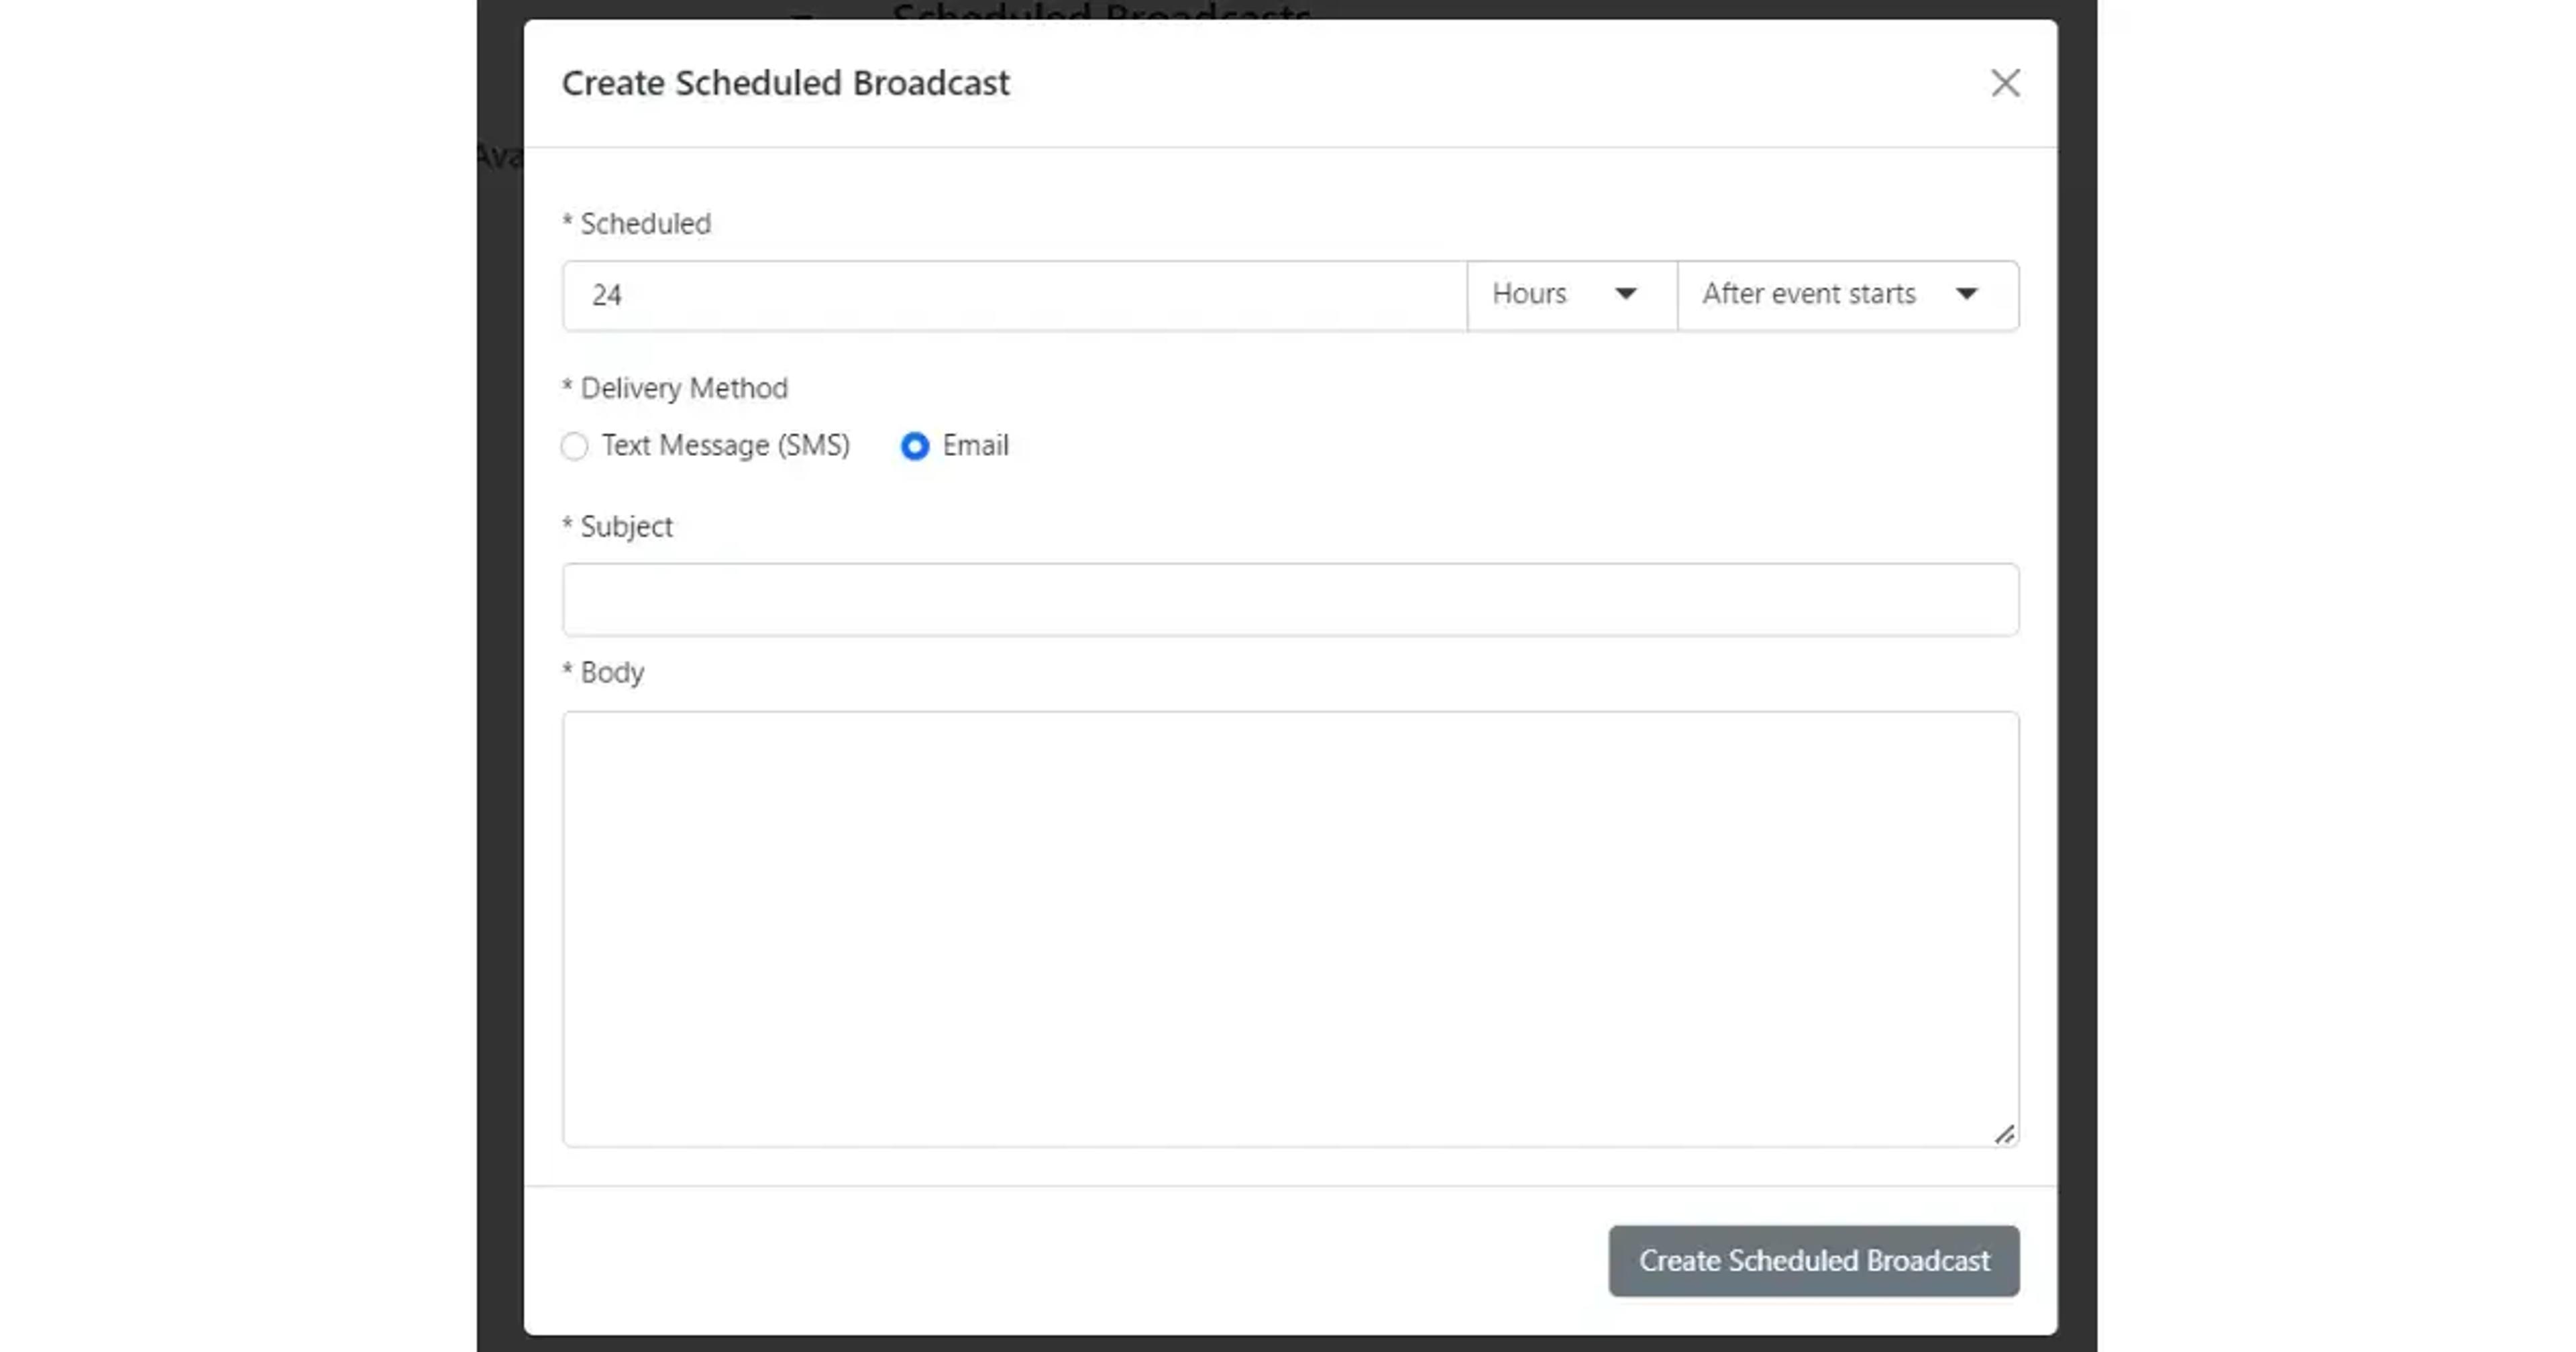Focus the Scheduled number field showing 24
The image size is (2576, 1352).
1015,295
